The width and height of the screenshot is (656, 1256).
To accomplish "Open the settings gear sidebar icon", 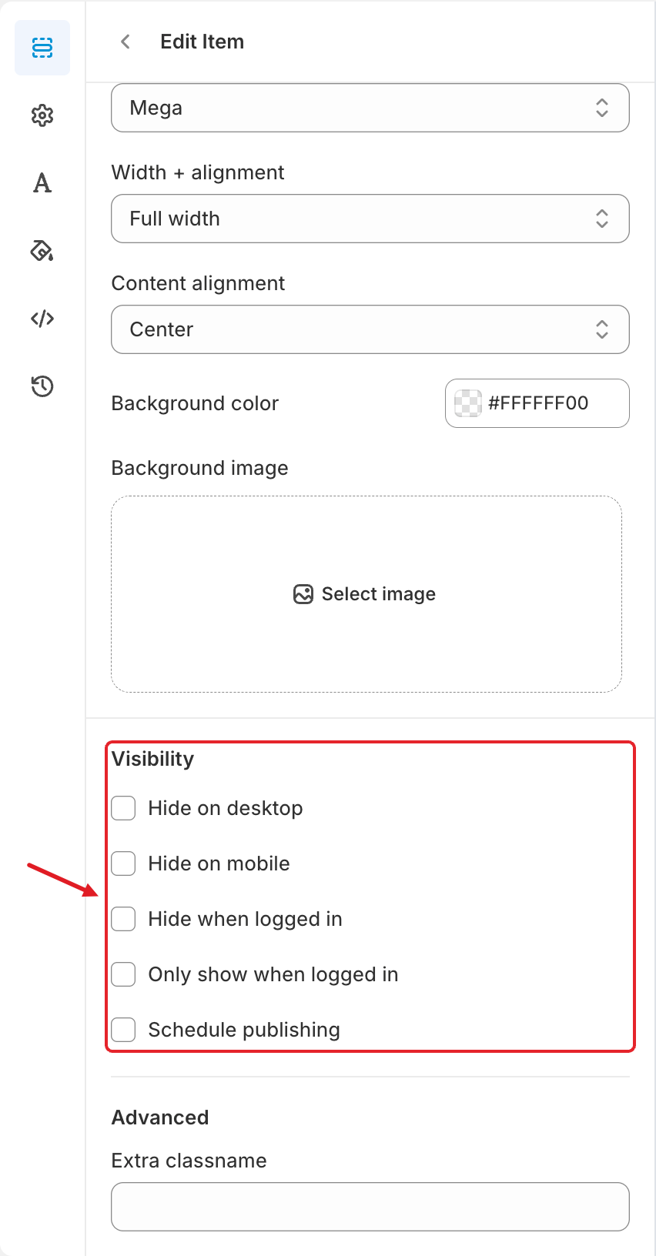I will click(x=42, y=115).
